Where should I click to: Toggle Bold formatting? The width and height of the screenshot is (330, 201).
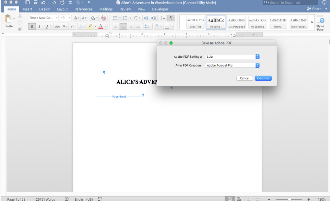(32, 27)
